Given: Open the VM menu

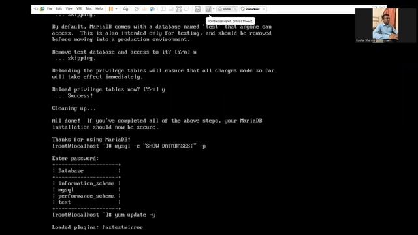Looking at the screenshot, I should [x=79, y=8].
